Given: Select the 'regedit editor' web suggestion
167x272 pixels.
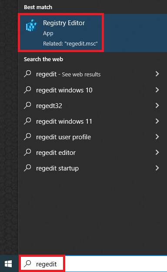Looking at the screenshot, I should (93, 152).
